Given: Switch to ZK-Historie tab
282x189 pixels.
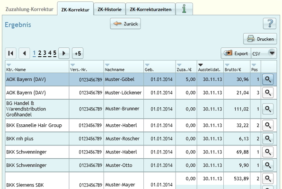Looking at the screenshot, I should (x=109, y=9).
